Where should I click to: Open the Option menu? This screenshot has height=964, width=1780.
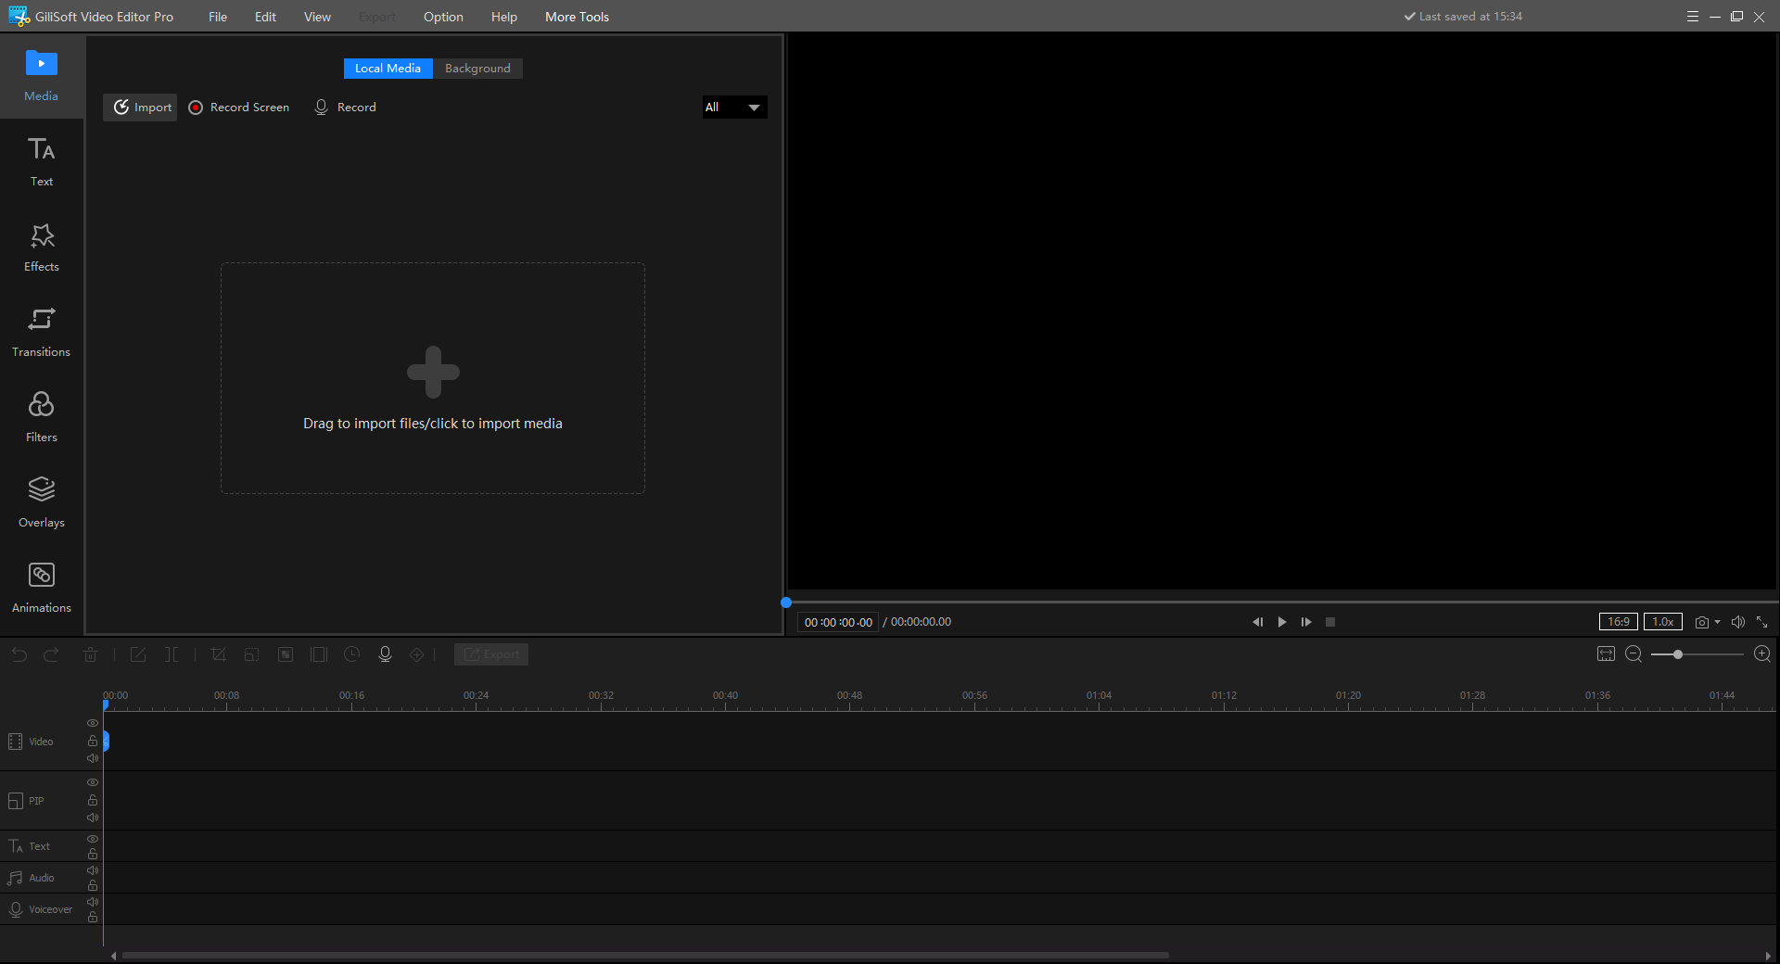coord(443,17)
